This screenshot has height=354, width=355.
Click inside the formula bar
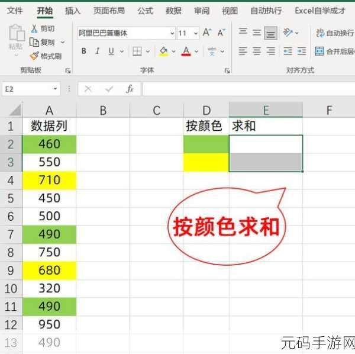coord(248,89)
